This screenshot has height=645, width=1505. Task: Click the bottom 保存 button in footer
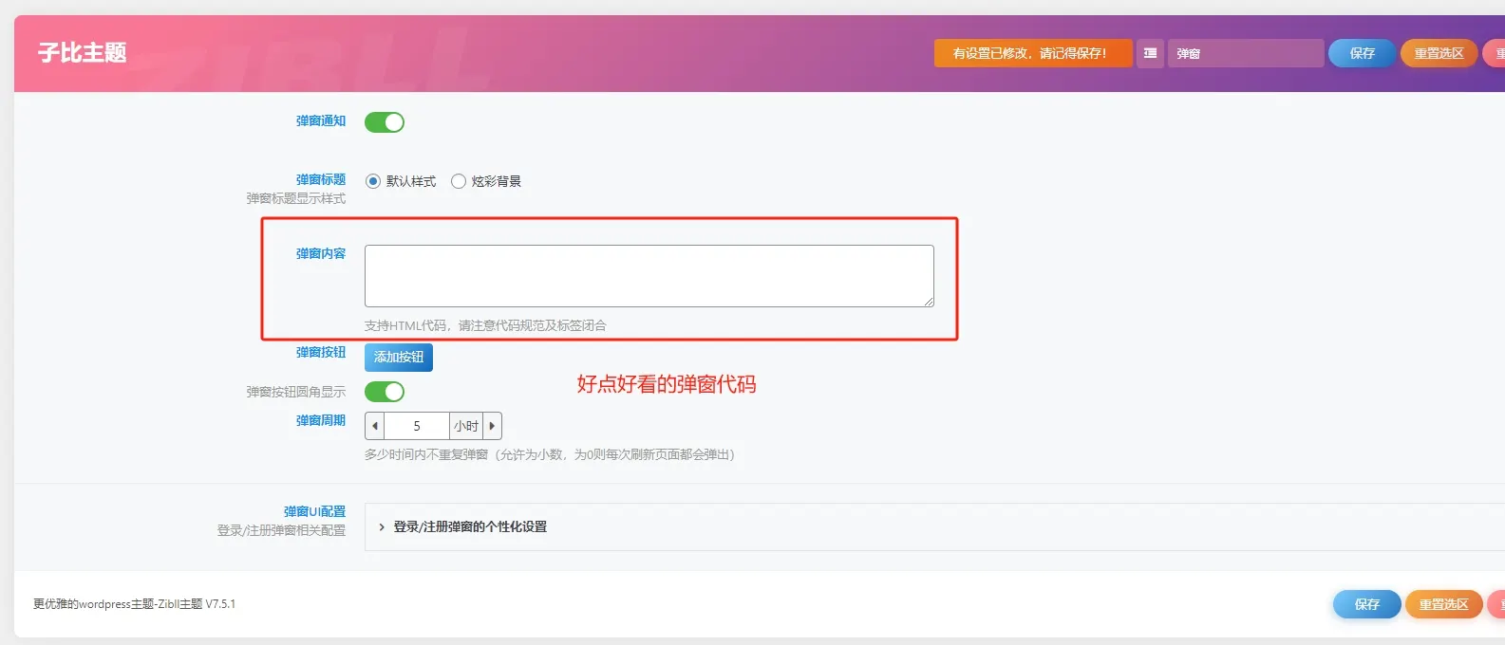(1367, 604)
